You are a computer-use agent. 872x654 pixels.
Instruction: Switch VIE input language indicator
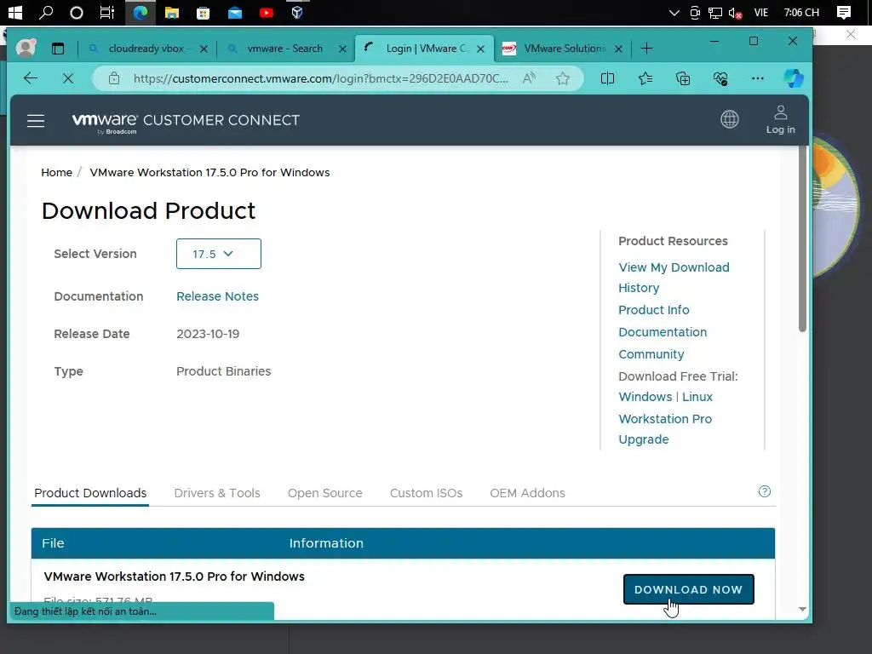click(x=760, y=12)
